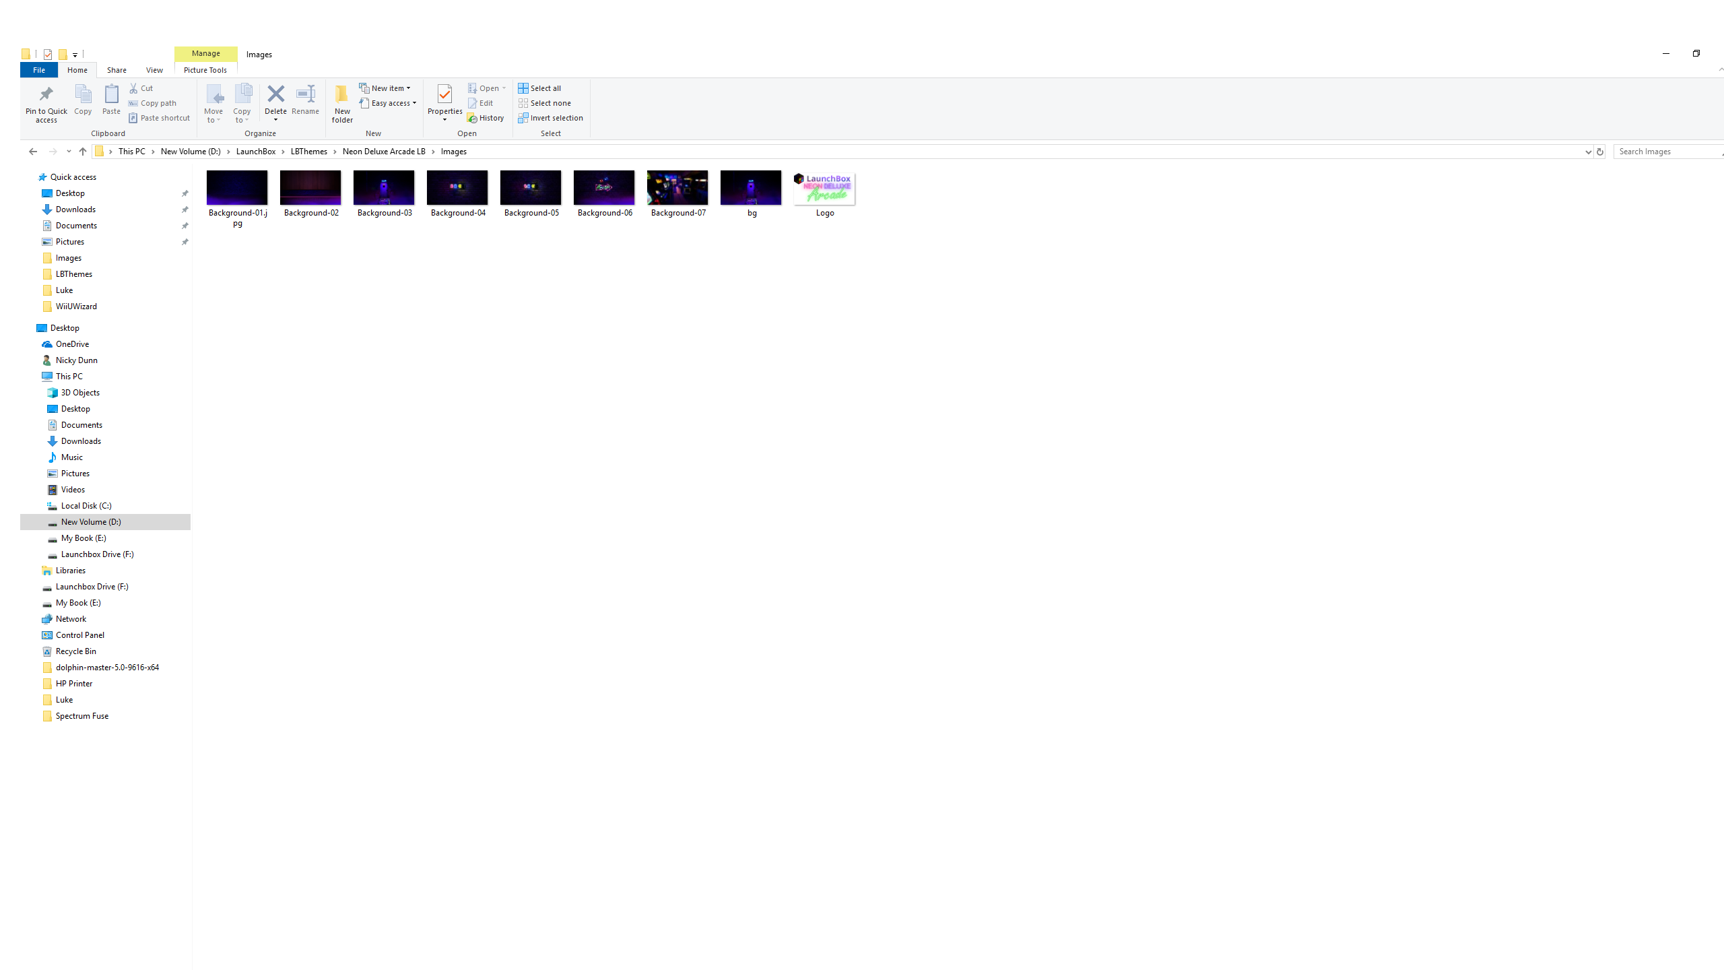Image resolution: width=1724 pixels, height=970 pixels.
Task: Select New Volume (D:) drive
Action: point(91,522)
